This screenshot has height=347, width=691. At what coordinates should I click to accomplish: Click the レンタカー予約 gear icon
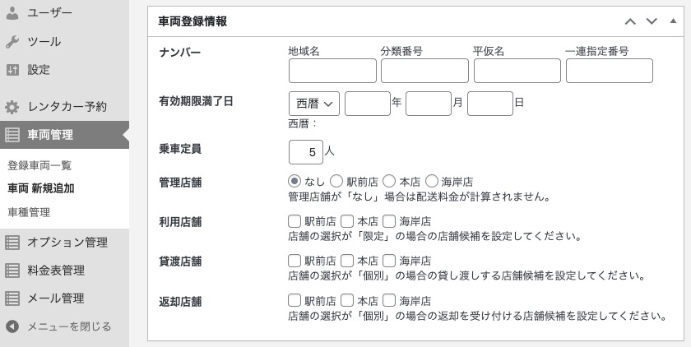click(x=12, y=107)
